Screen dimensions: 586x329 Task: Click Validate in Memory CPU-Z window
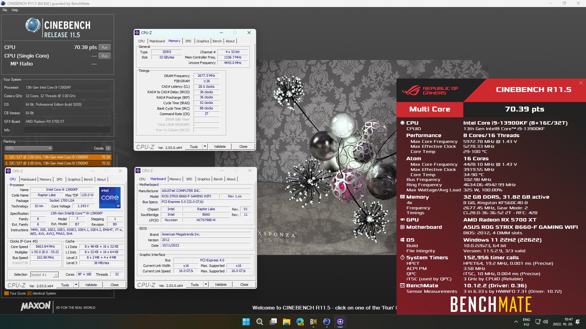coord(220,147)
